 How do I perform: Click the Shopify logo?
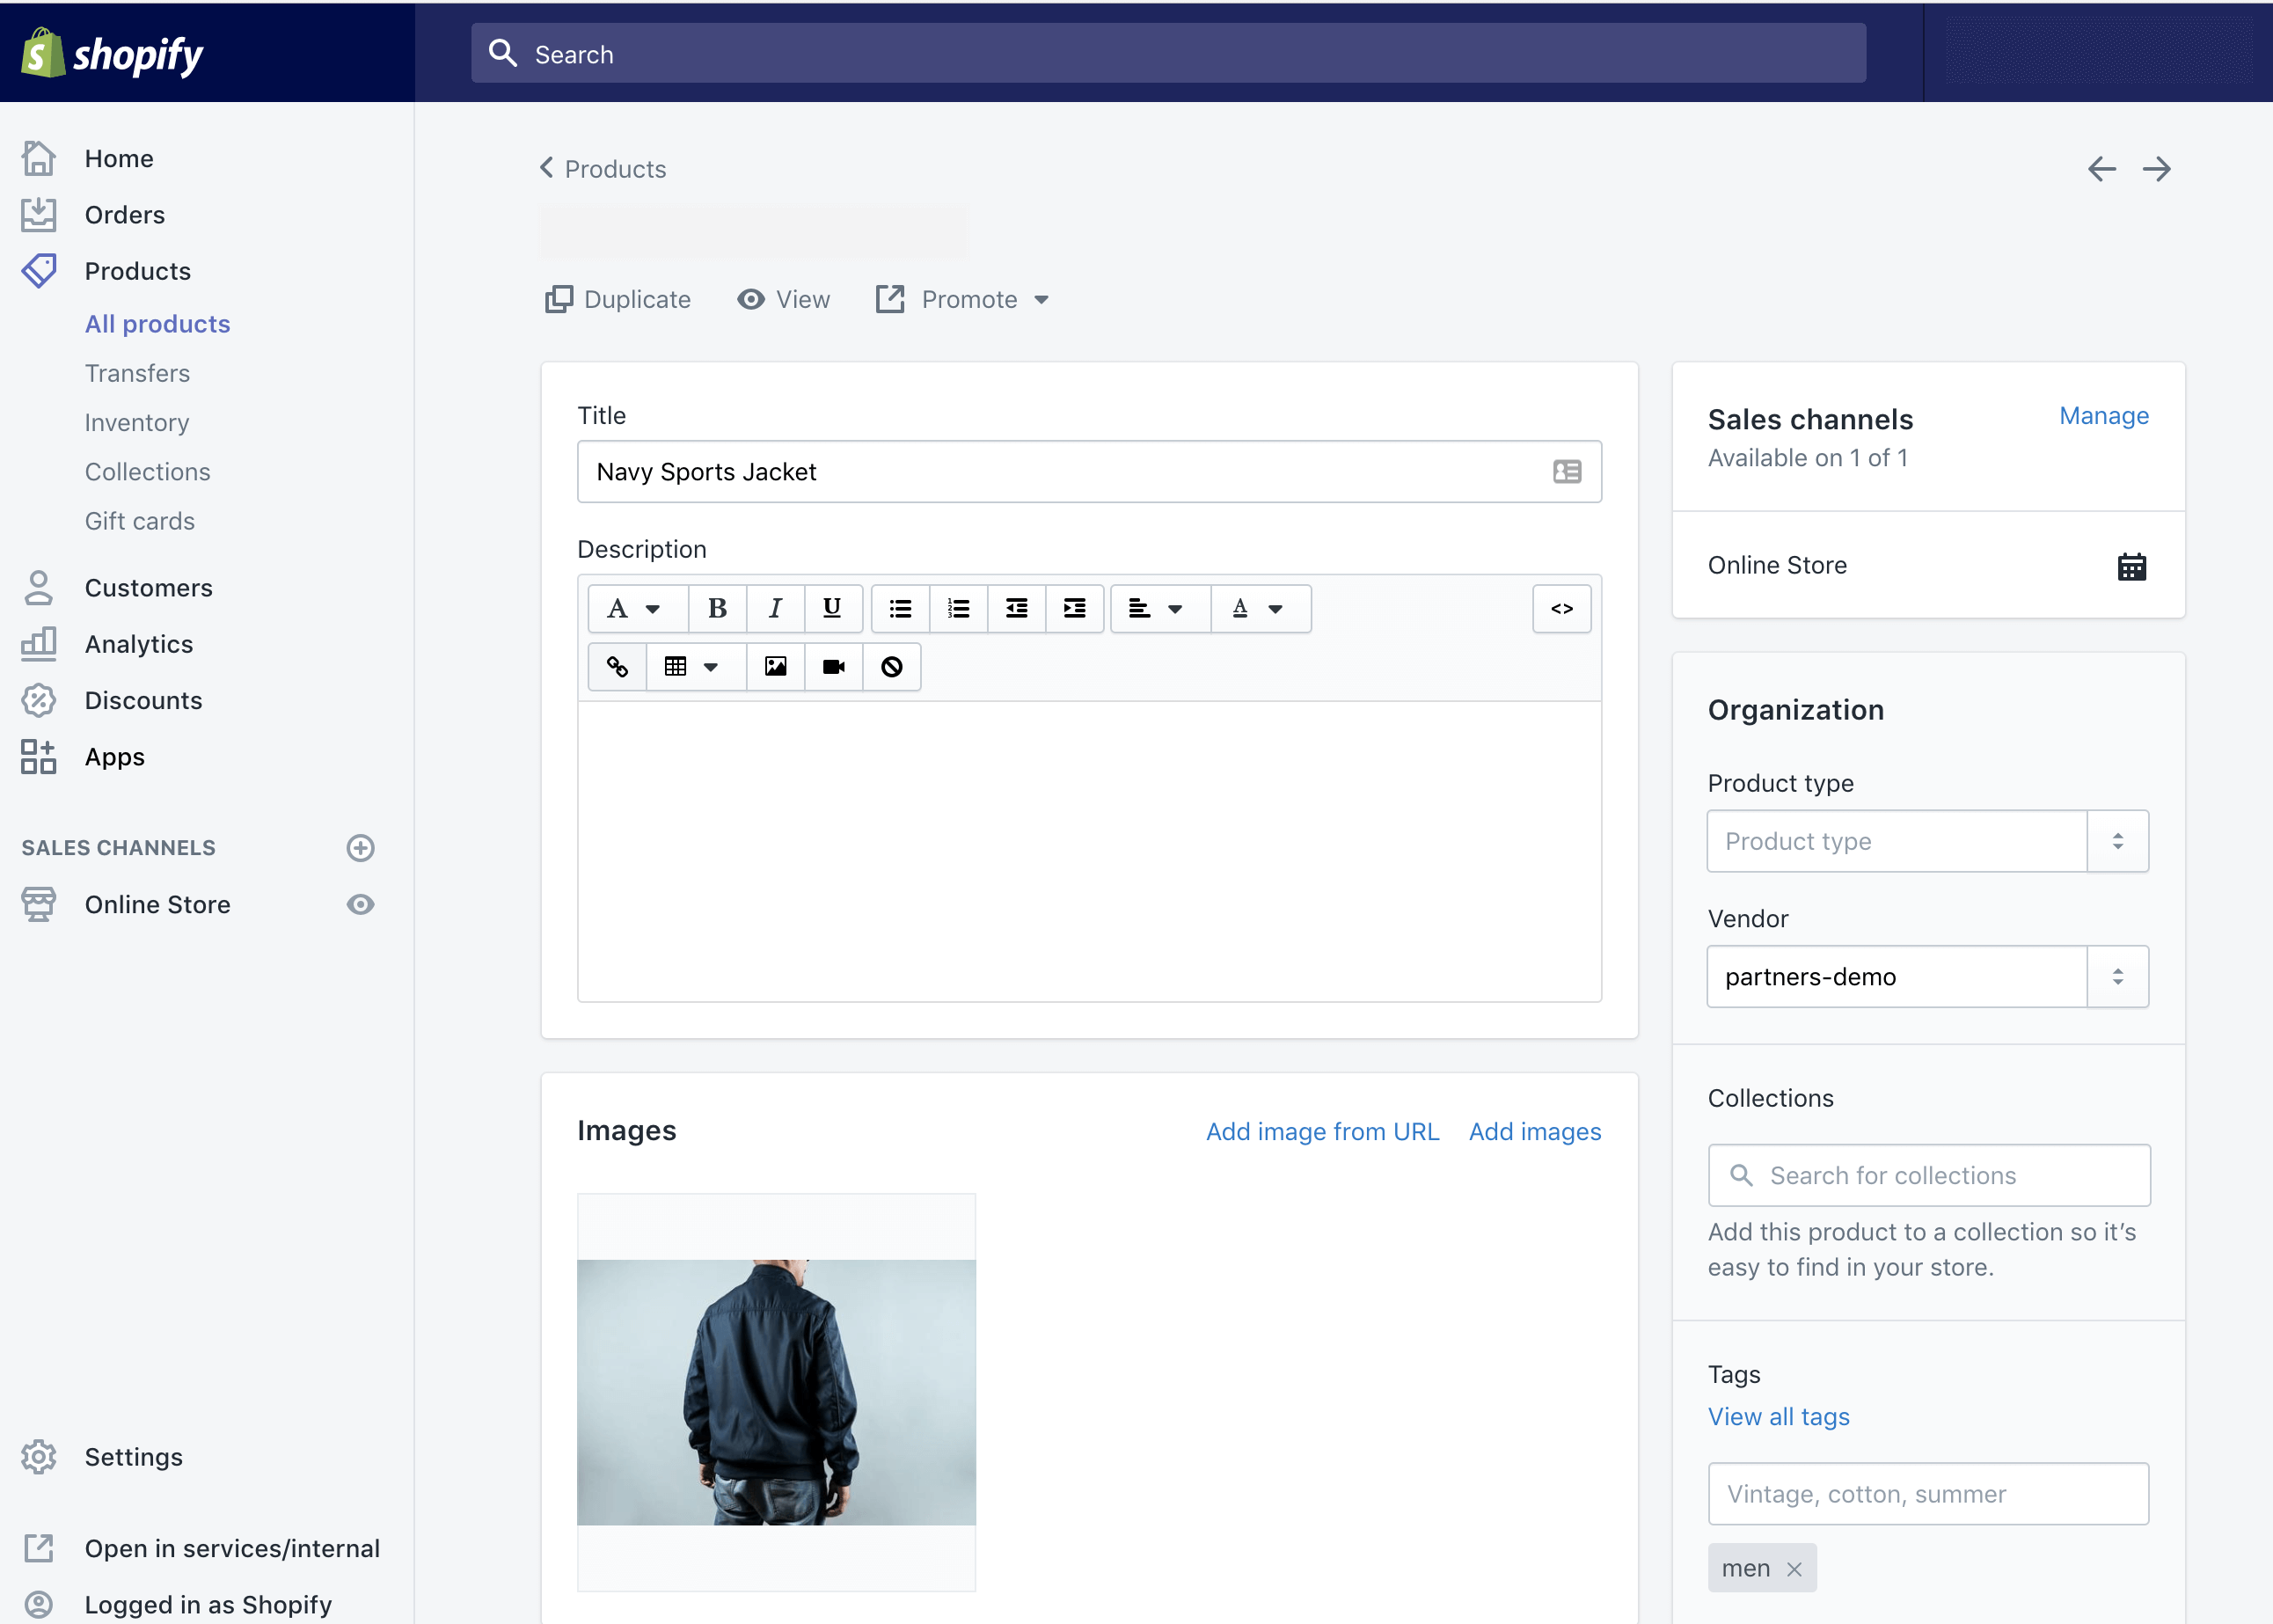coord(112,53)
